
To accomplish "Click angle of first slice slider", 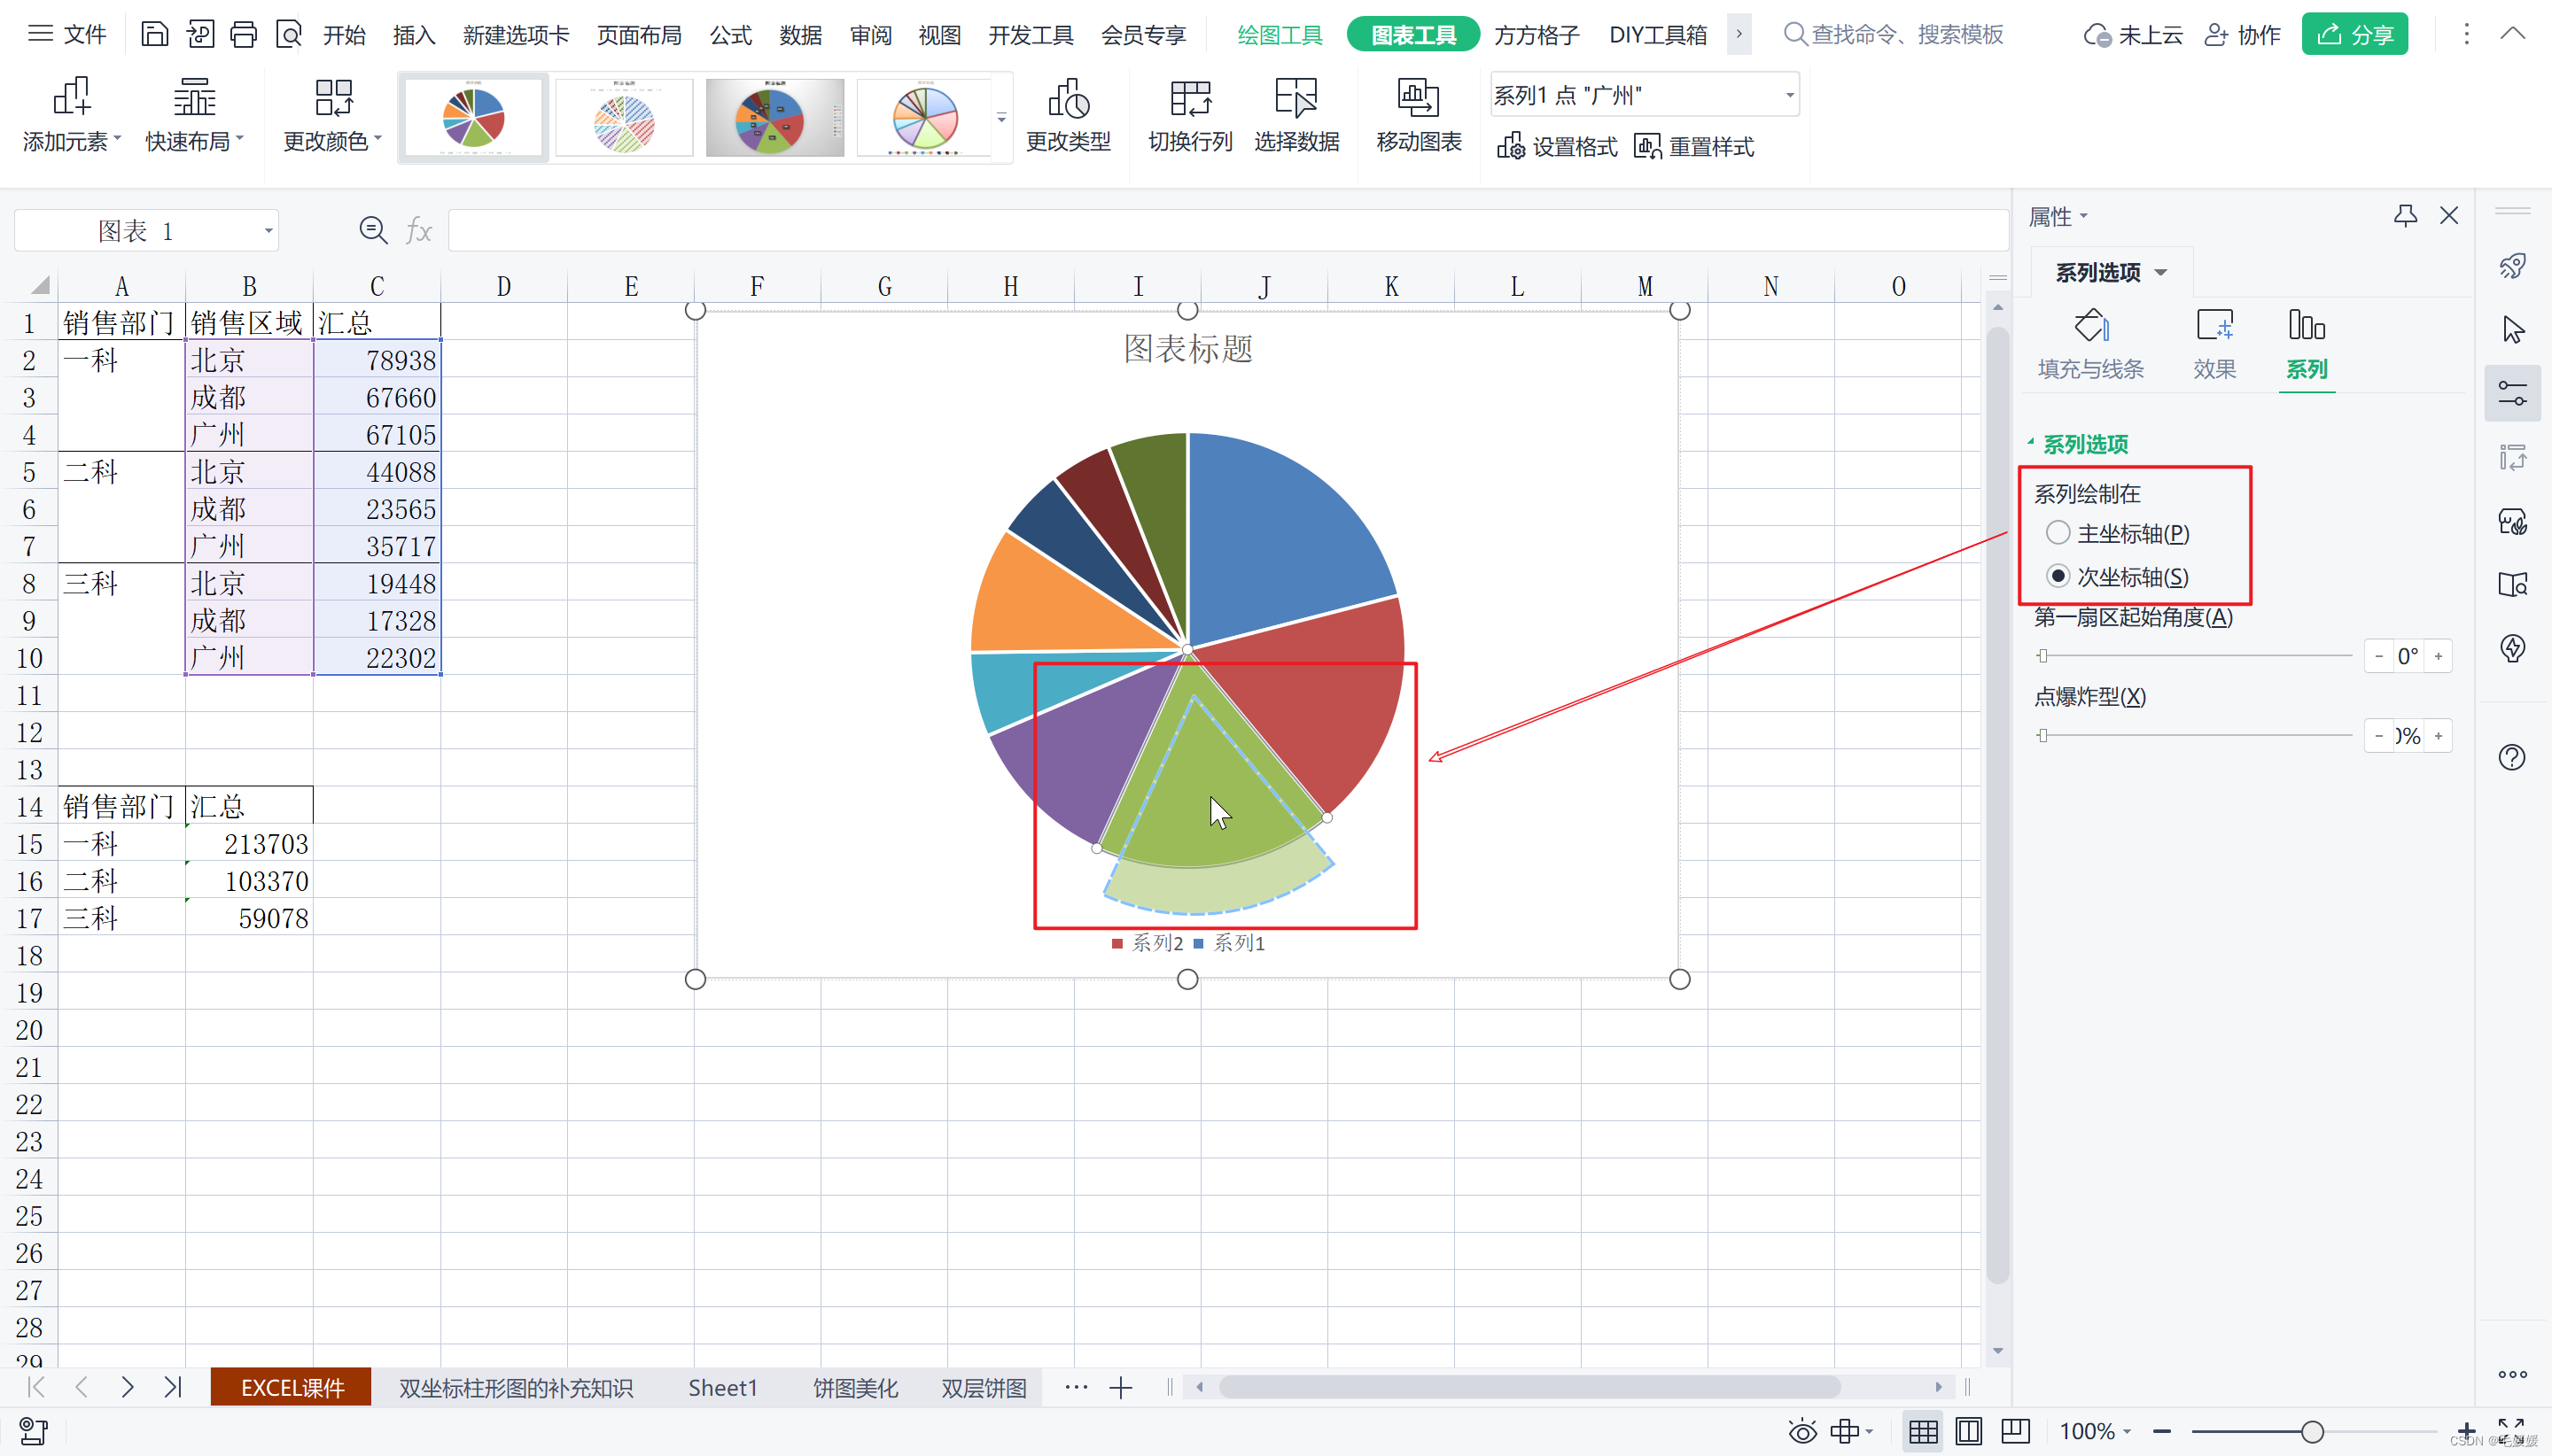I will pyautogui.click(x=2195, y=656).
